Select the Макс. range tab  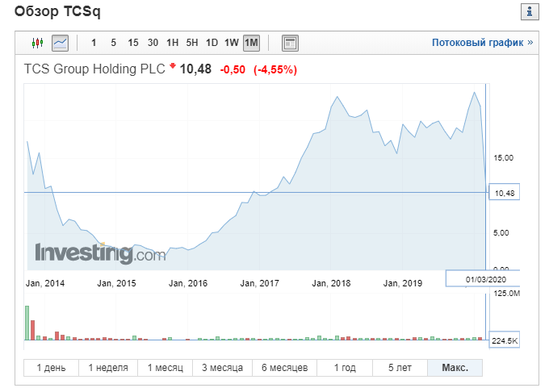point(455,368)
